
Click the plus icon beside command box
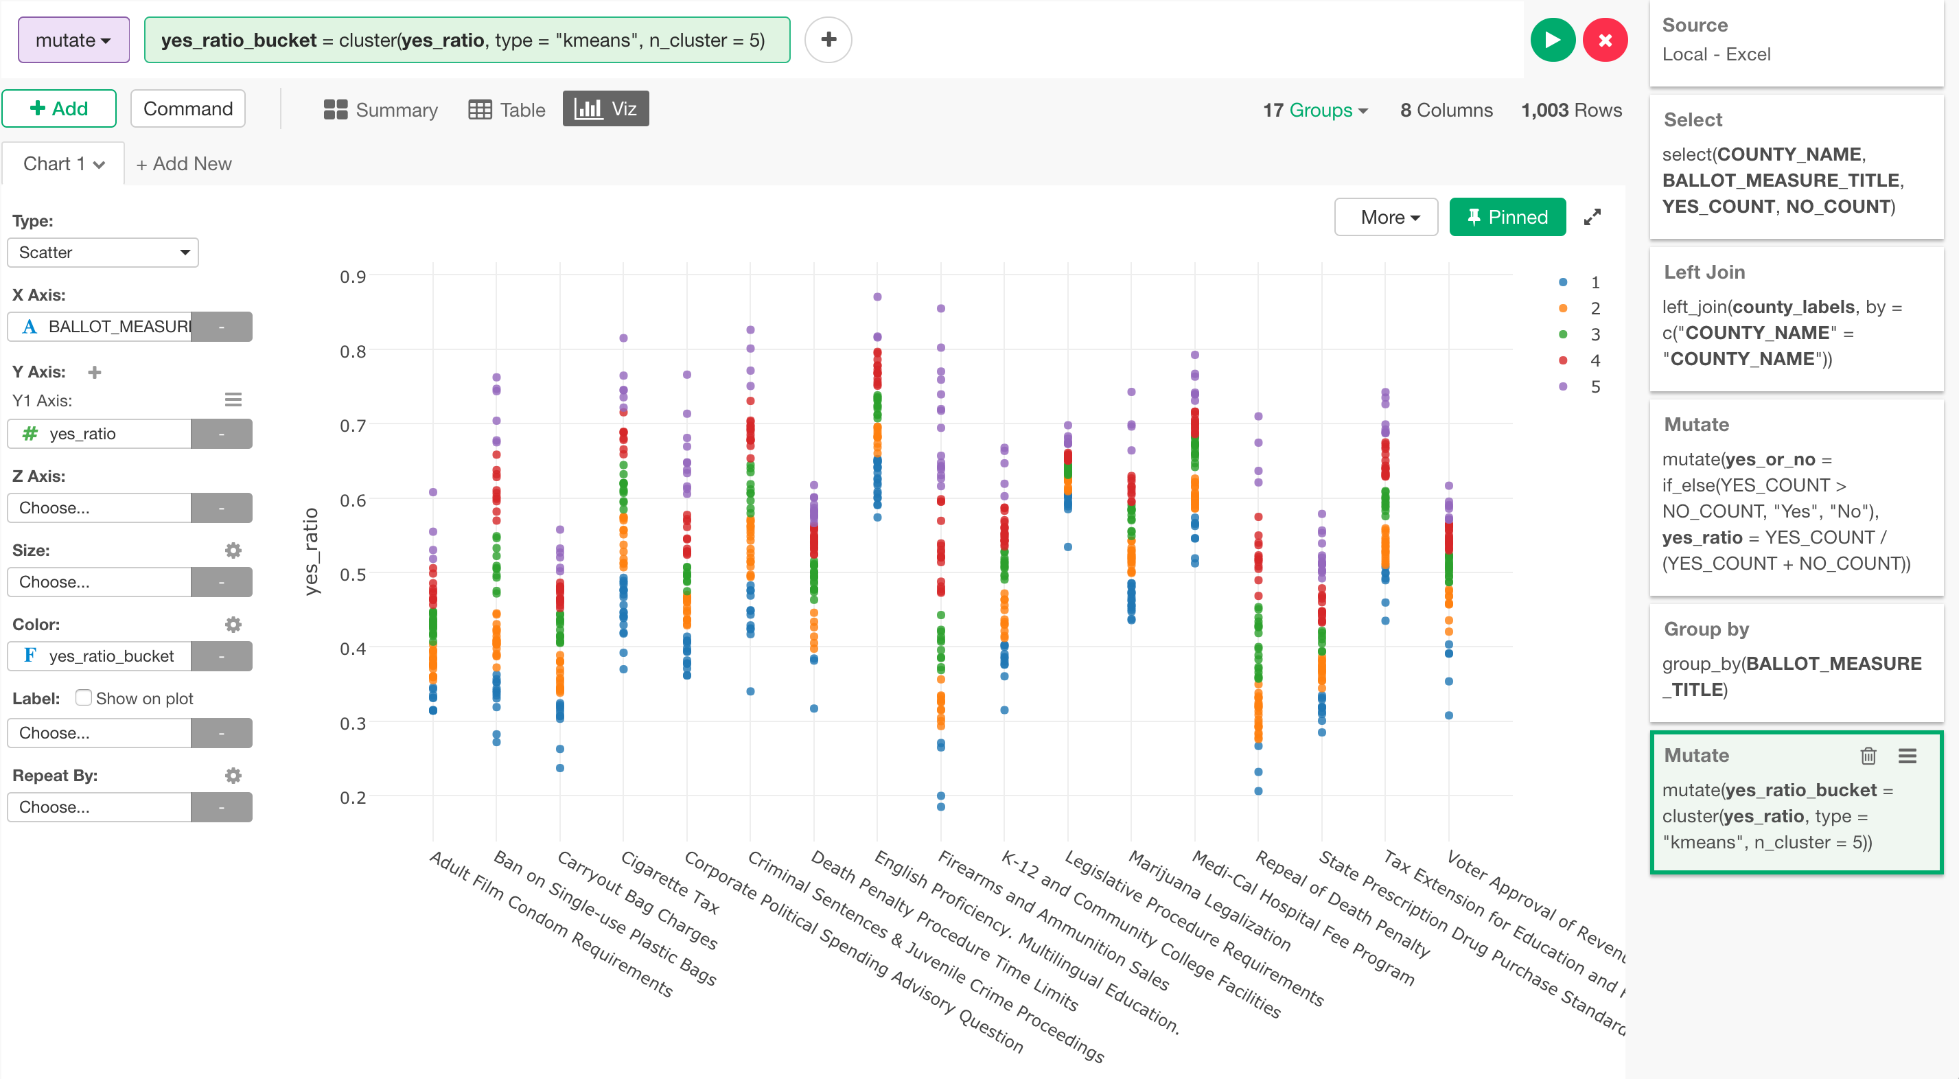(x=828, y=40)
